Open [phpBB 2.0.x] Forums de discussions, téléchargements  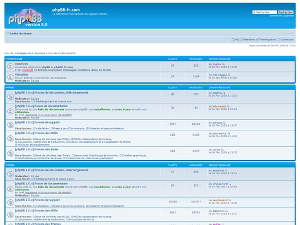click(x=51, y=170)
